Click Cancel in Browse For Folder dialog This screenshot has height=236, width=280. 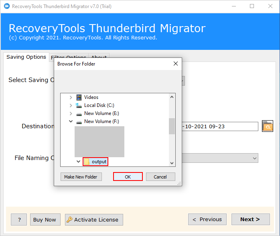click(160, 177)
